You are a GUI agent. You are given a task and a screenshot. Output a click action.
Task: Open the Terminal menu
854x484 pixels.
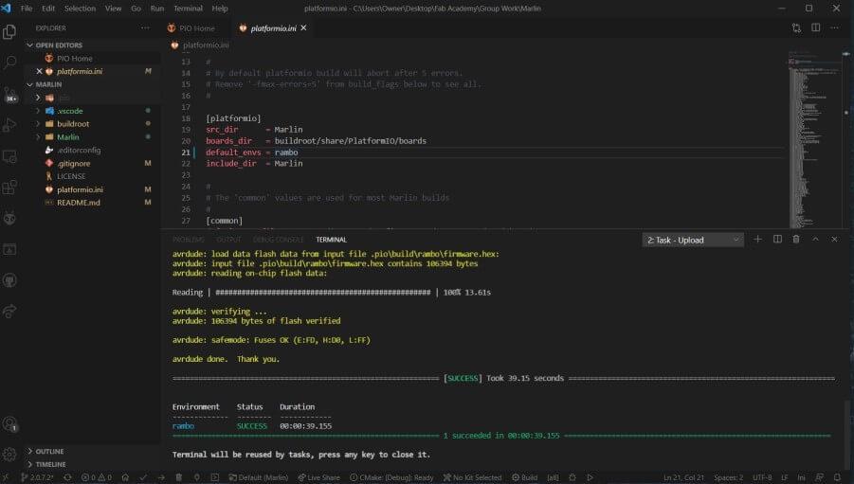pyautogui.click(x=188, y=9)
